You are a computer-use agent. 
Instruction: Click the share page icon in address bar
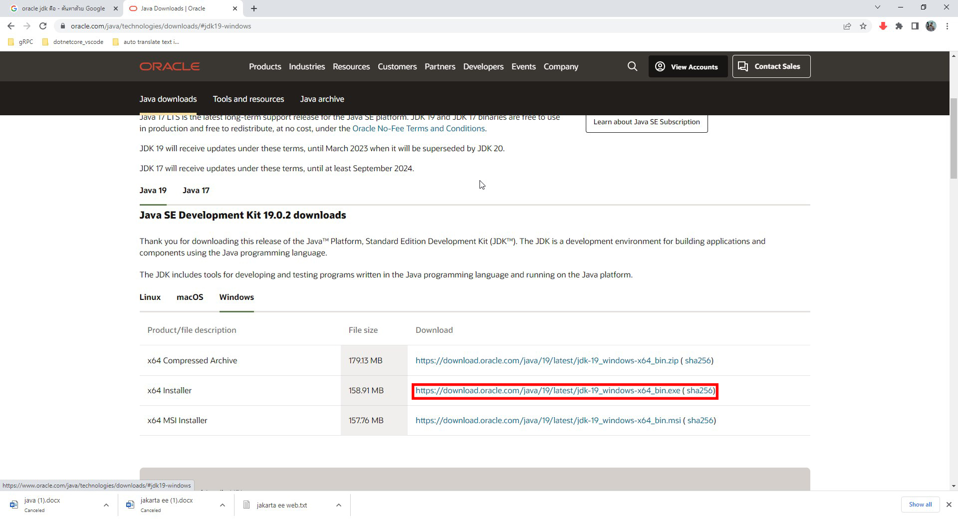click(847, 26)
